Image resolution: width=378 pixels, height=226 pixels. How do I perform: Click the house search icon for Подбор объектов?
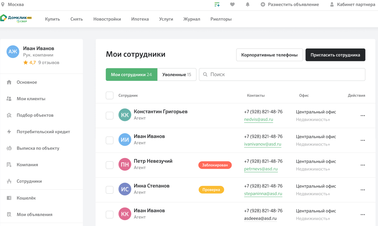click(9, 115)
